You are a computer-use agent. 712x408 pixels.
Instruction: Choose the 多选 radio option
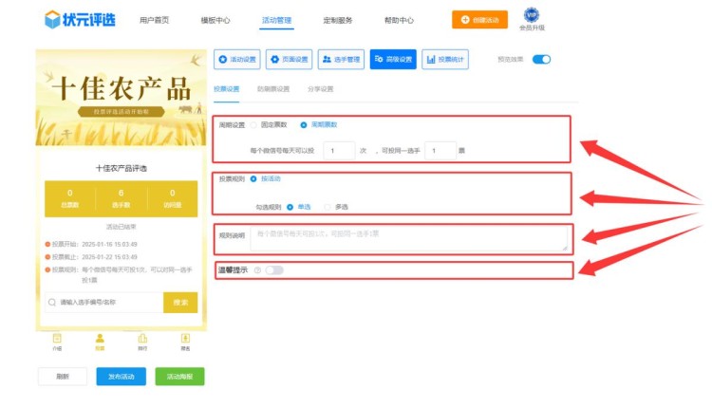pyautogui.click(x=329, y=206)
